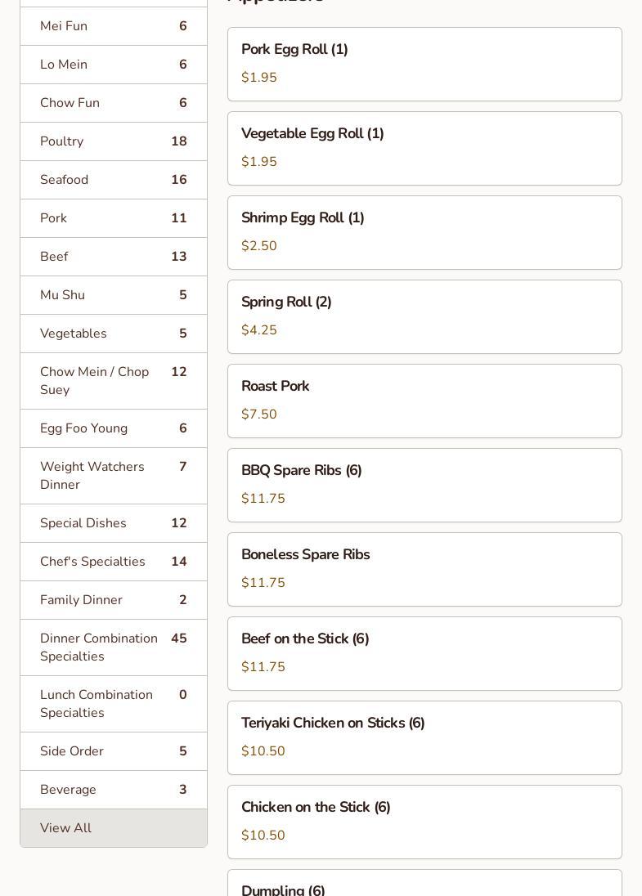Pick the Shrimp Egg Roll item
The width and height of the screenshot is (642, 896).
coord(424,232)
